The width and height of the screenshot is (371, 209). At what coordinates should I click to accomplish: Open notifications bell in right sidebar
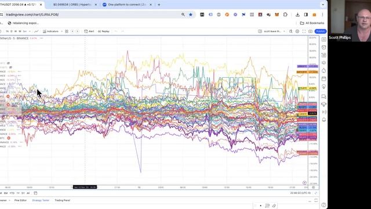(323, 120)
